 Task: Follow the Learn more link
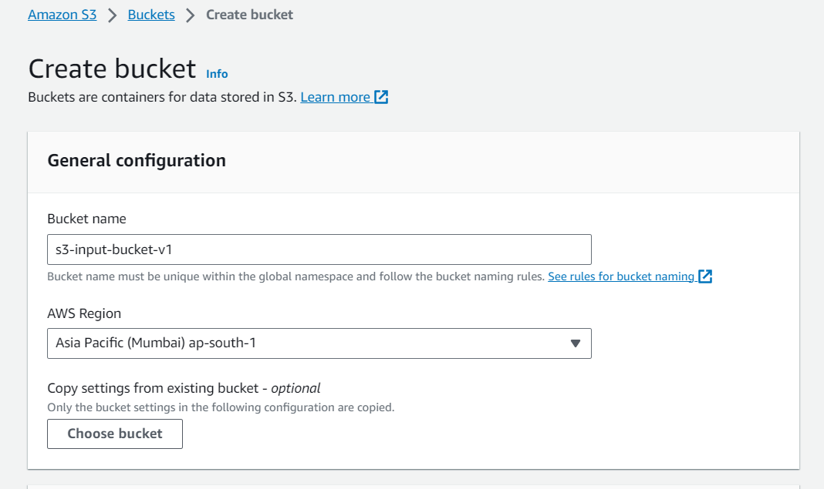tap(336, 97)
